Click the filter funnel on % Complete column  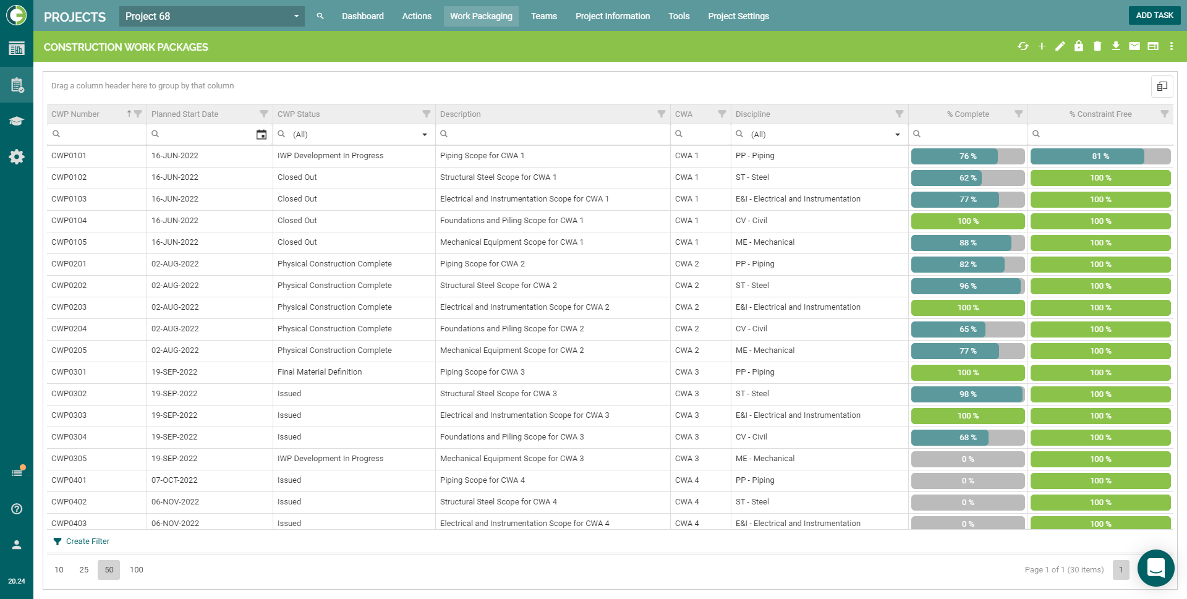click(x=1019, y=114)
